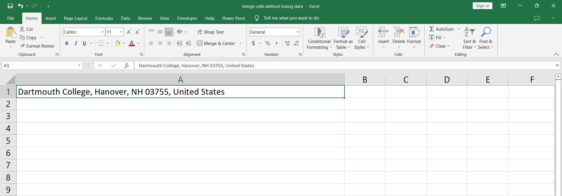Click the Increase Font Size icon
This screenshot has width=562, height=196.
click(129, 32)
